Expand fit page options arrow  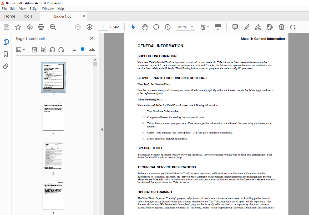point(208,27)
